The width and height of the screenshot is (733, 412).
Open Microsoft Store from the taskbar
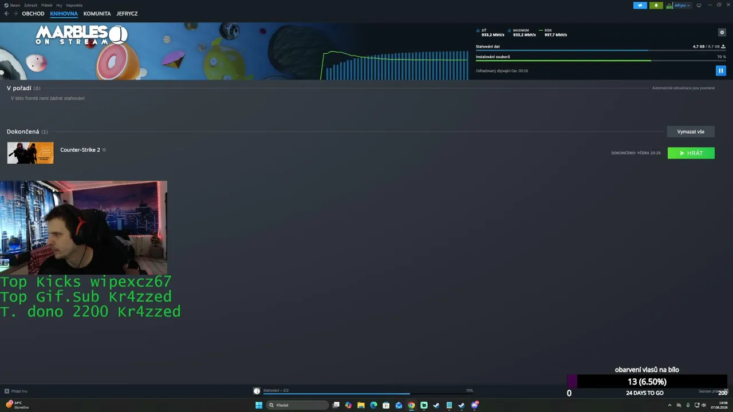(386, 405)
